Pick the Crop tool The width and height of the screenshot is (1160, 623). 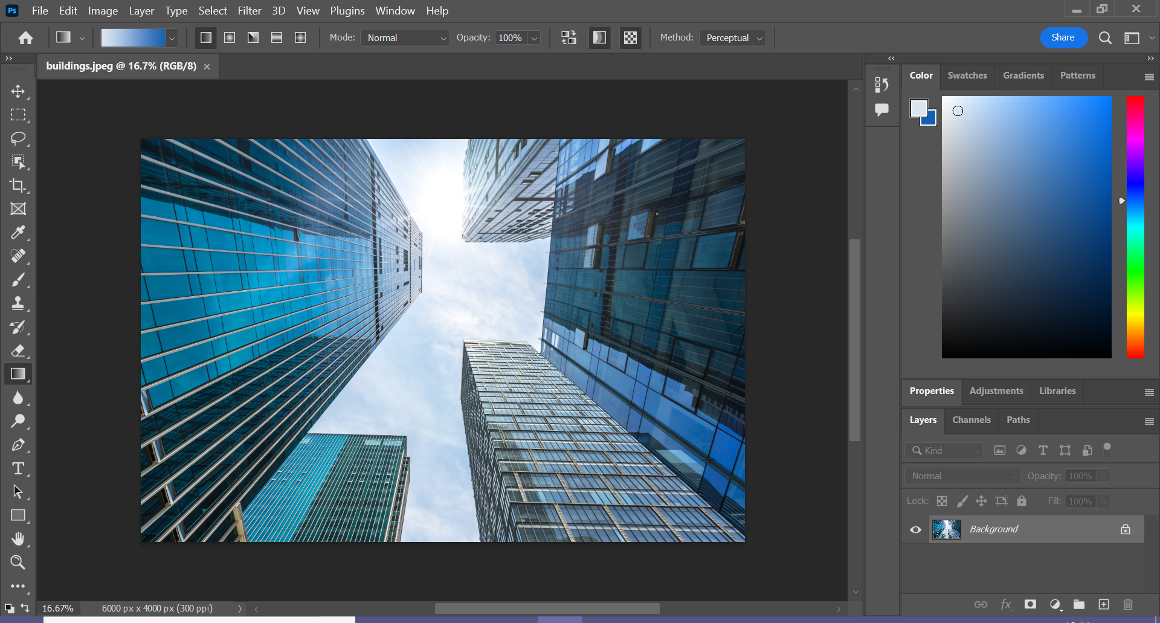18,186
